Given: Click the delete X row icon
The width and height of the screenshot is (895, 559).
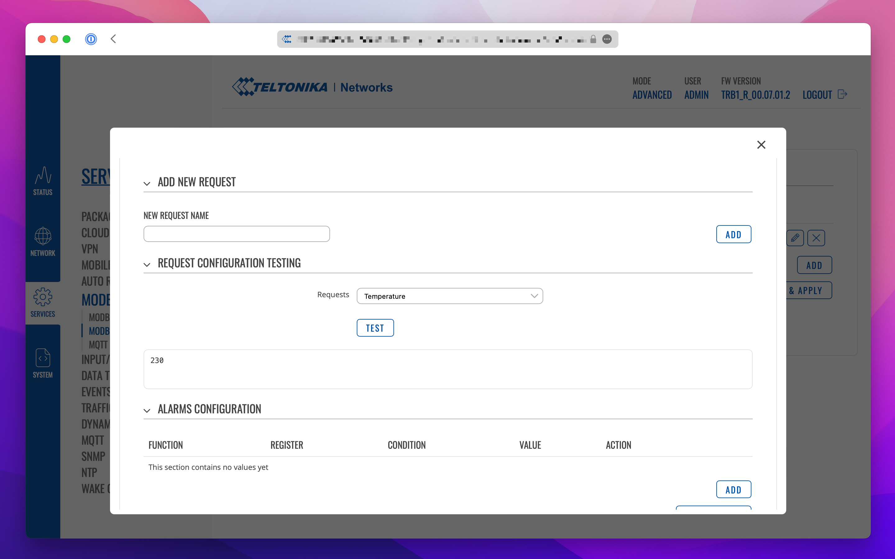Looking at the screenshot, I should [x=816, y=238].
